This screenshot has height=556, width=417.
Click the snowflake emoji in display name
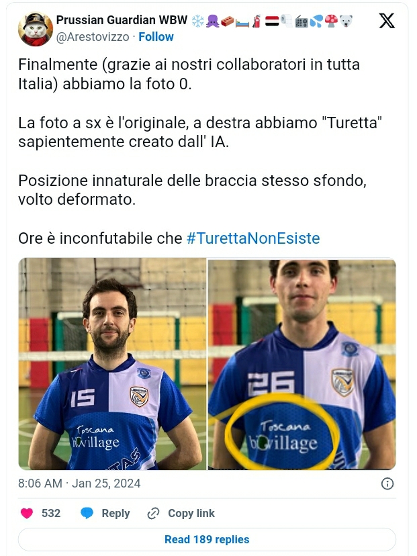click(x=198, y=21)
